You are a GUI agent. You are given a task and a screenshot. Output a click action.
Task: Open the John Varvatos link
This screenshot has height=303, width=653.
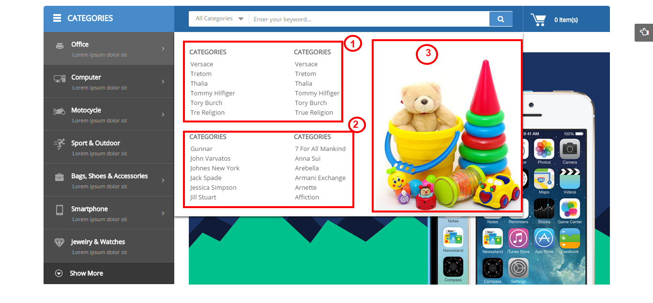pos(211,158)
